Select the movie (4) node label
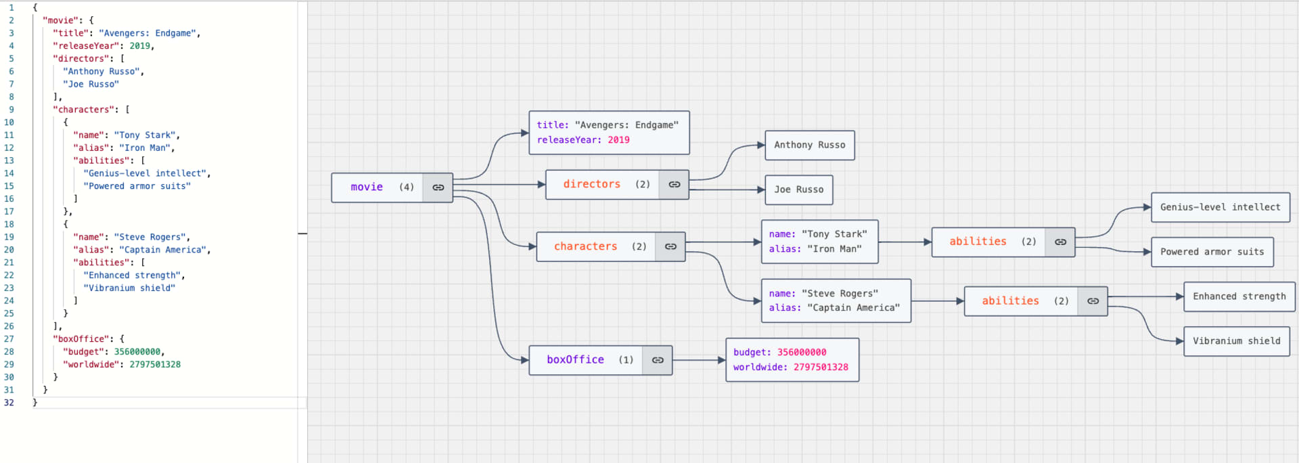 382,188
